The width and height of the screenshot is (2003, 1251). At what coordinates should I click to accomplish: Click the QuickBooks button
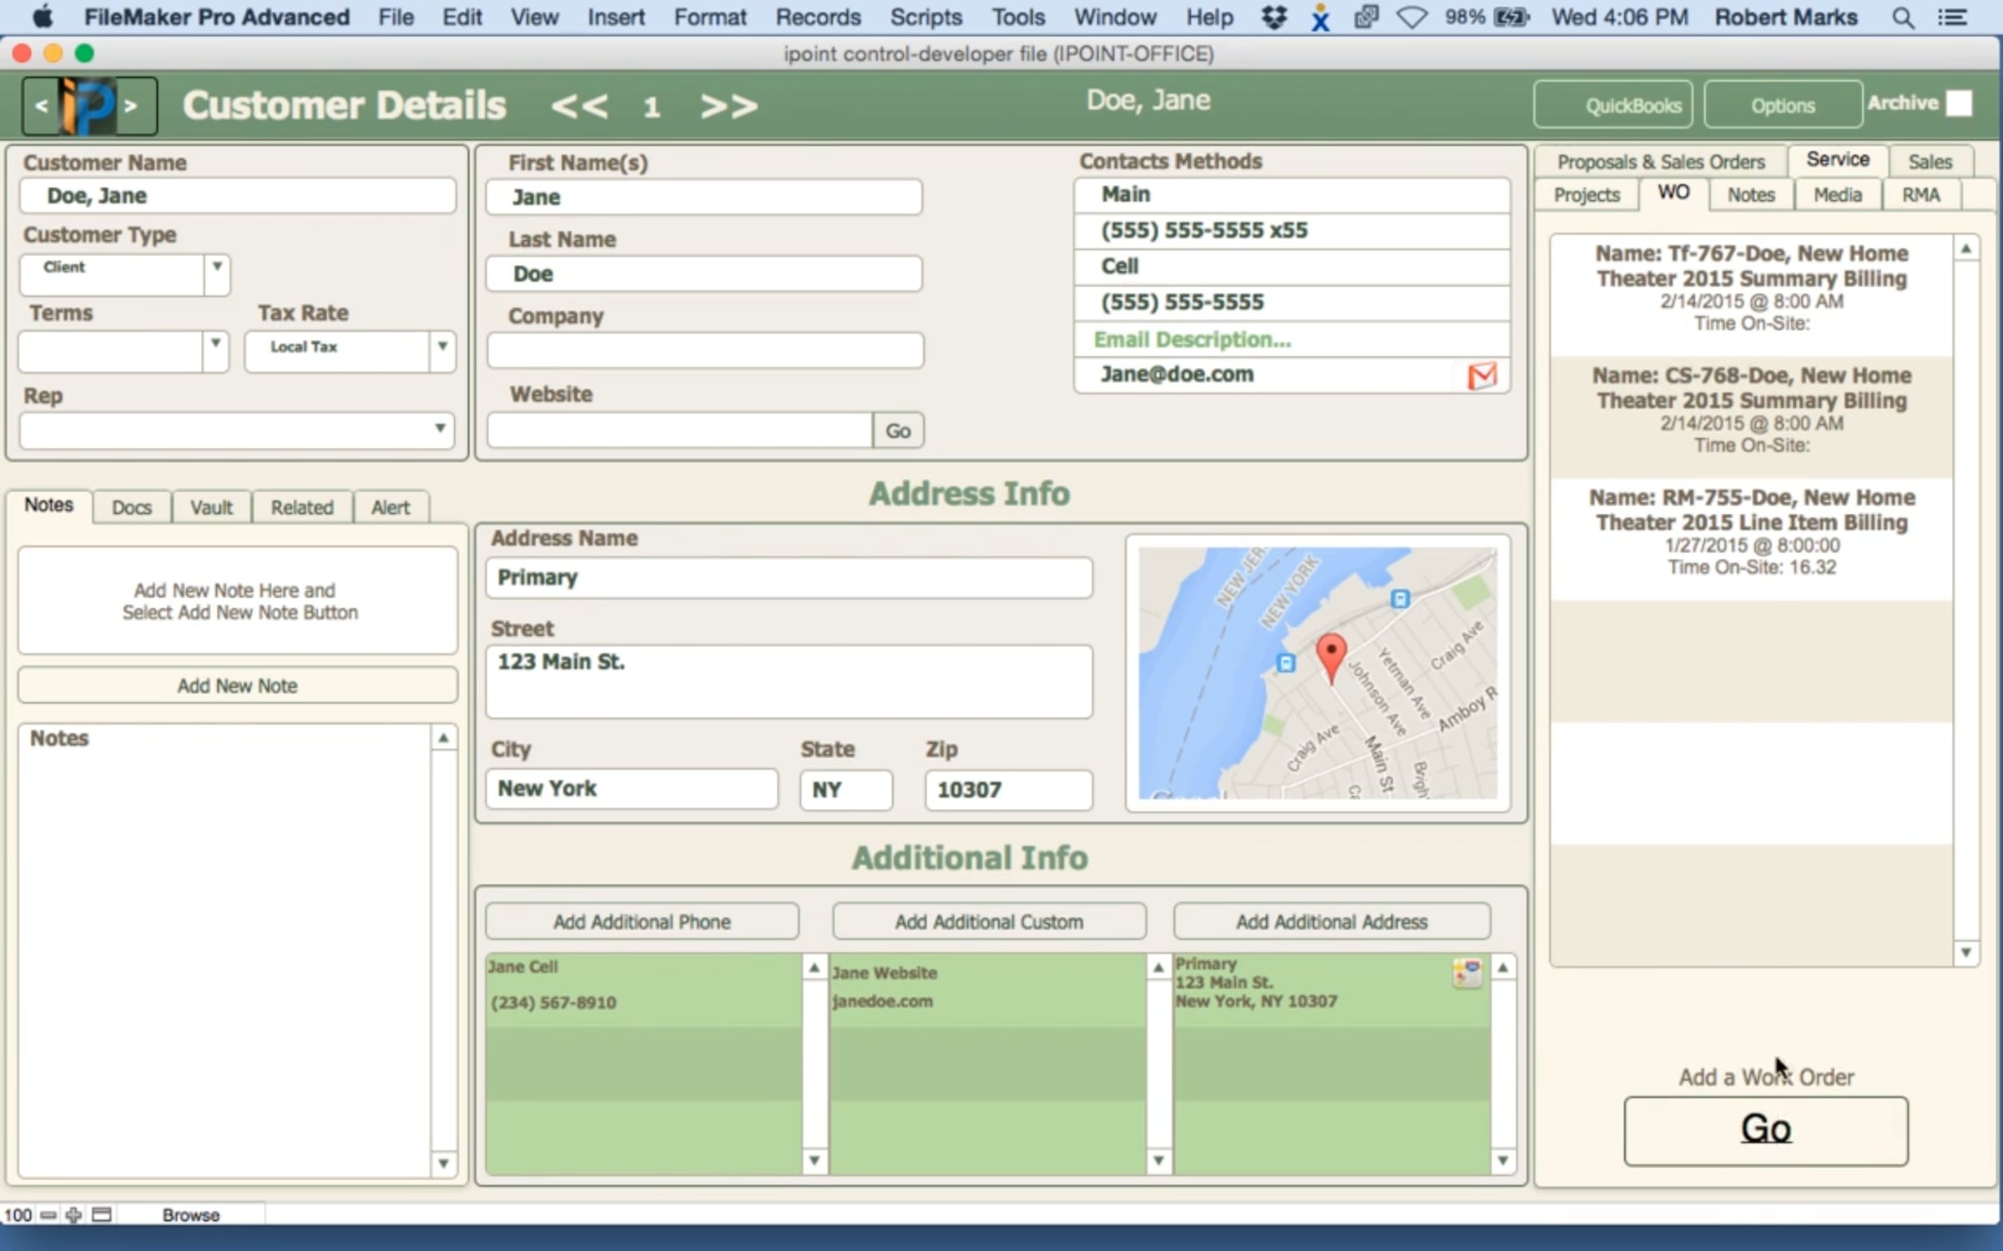pyautogui.click(x=1612, y=105)
